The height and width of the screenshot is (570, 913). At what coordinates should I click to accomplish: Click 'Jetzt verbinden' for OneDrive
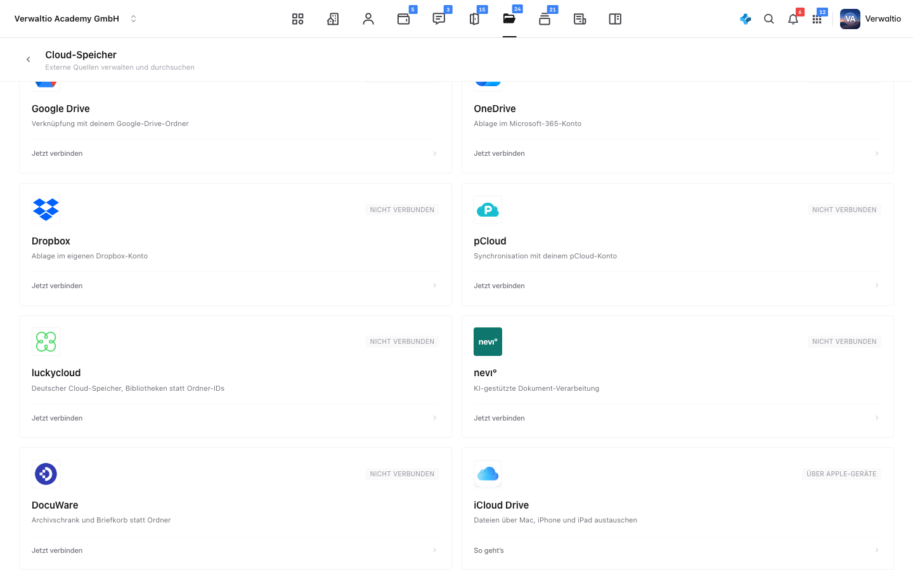[x=499, y=153]
